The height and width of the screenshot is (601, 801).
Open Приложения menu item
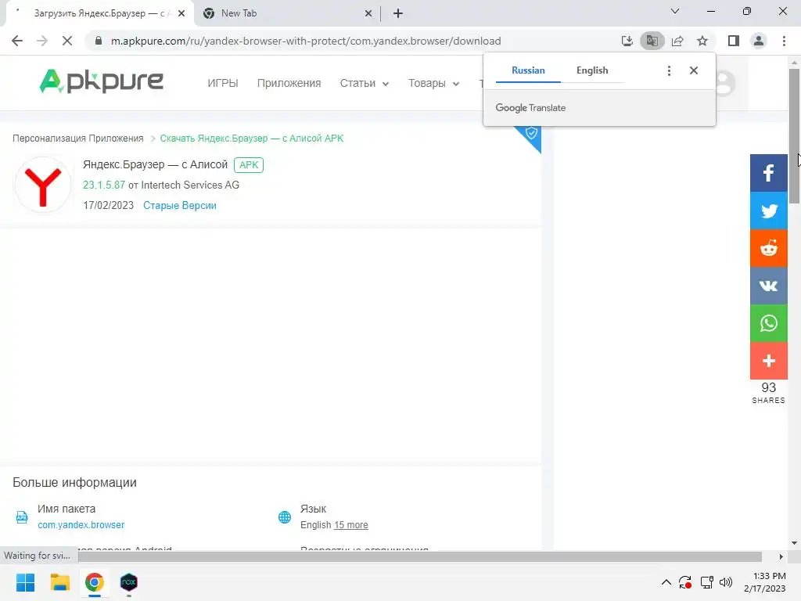pyautogui.click(x=289, y=83)
